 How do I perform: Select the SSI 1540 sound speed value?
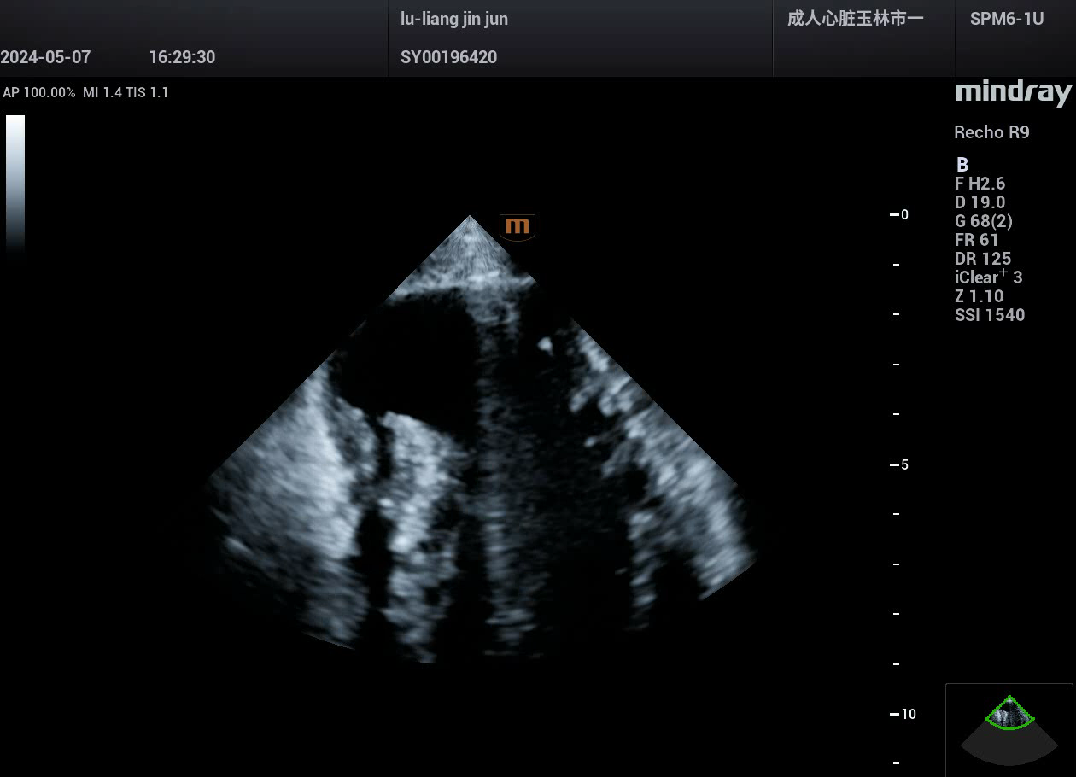point(989,315)
